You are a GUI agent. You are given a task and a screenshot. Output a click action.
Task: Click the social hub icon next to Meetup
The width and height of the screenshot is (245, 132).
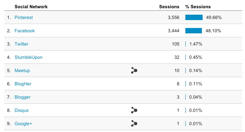click(134, 70)
